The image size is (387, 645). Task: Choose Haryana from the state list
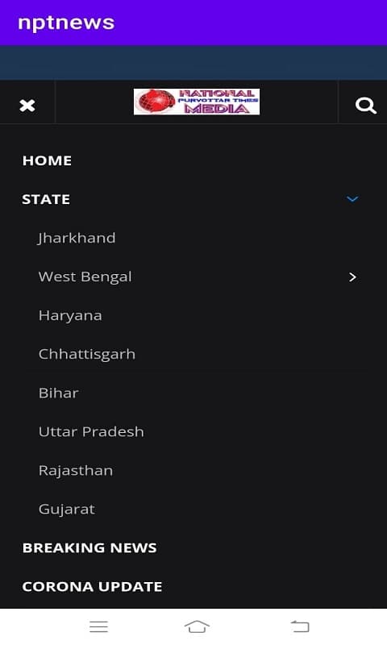(70, 316)
